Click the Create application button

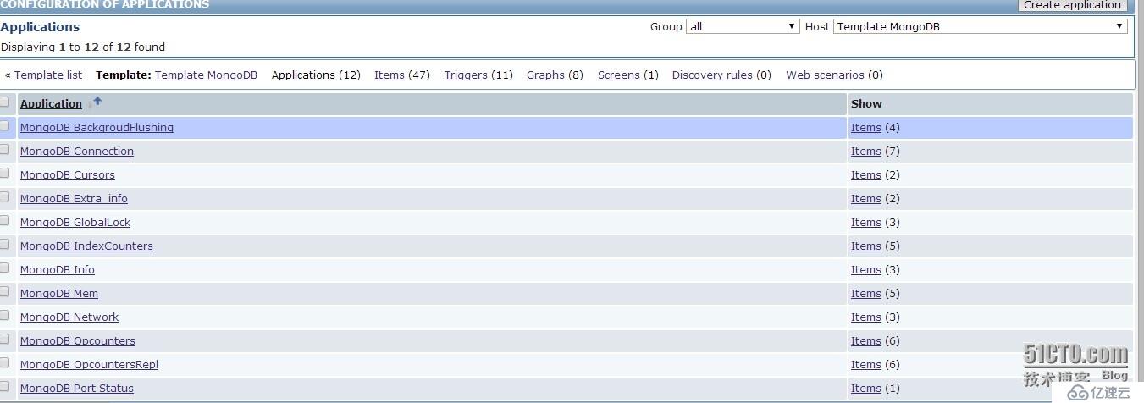point(1072,5)
